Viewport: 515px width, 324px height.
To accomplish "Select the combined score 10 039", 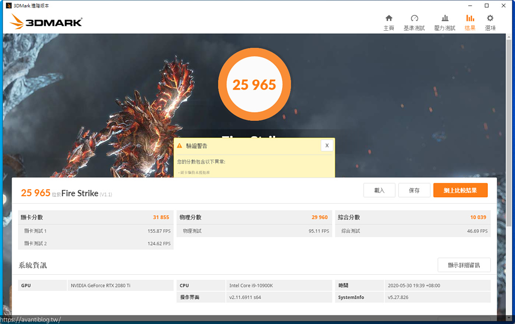I will point(478,217).
